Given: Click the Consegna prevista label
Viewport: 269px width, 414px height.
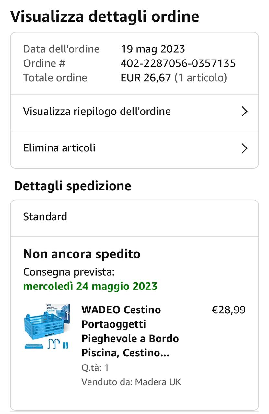Looking at the screenshot, I should pos(69,272).
